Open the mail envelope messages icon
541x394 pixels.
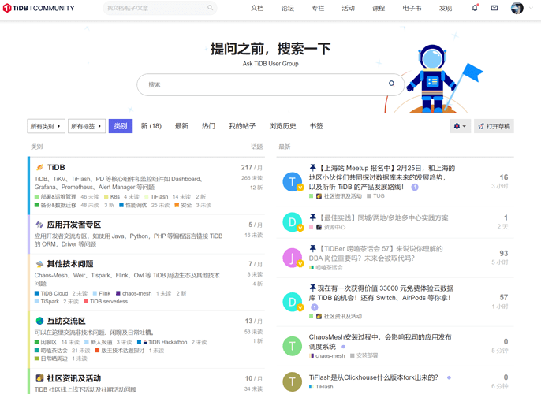[x=494, y=8]
